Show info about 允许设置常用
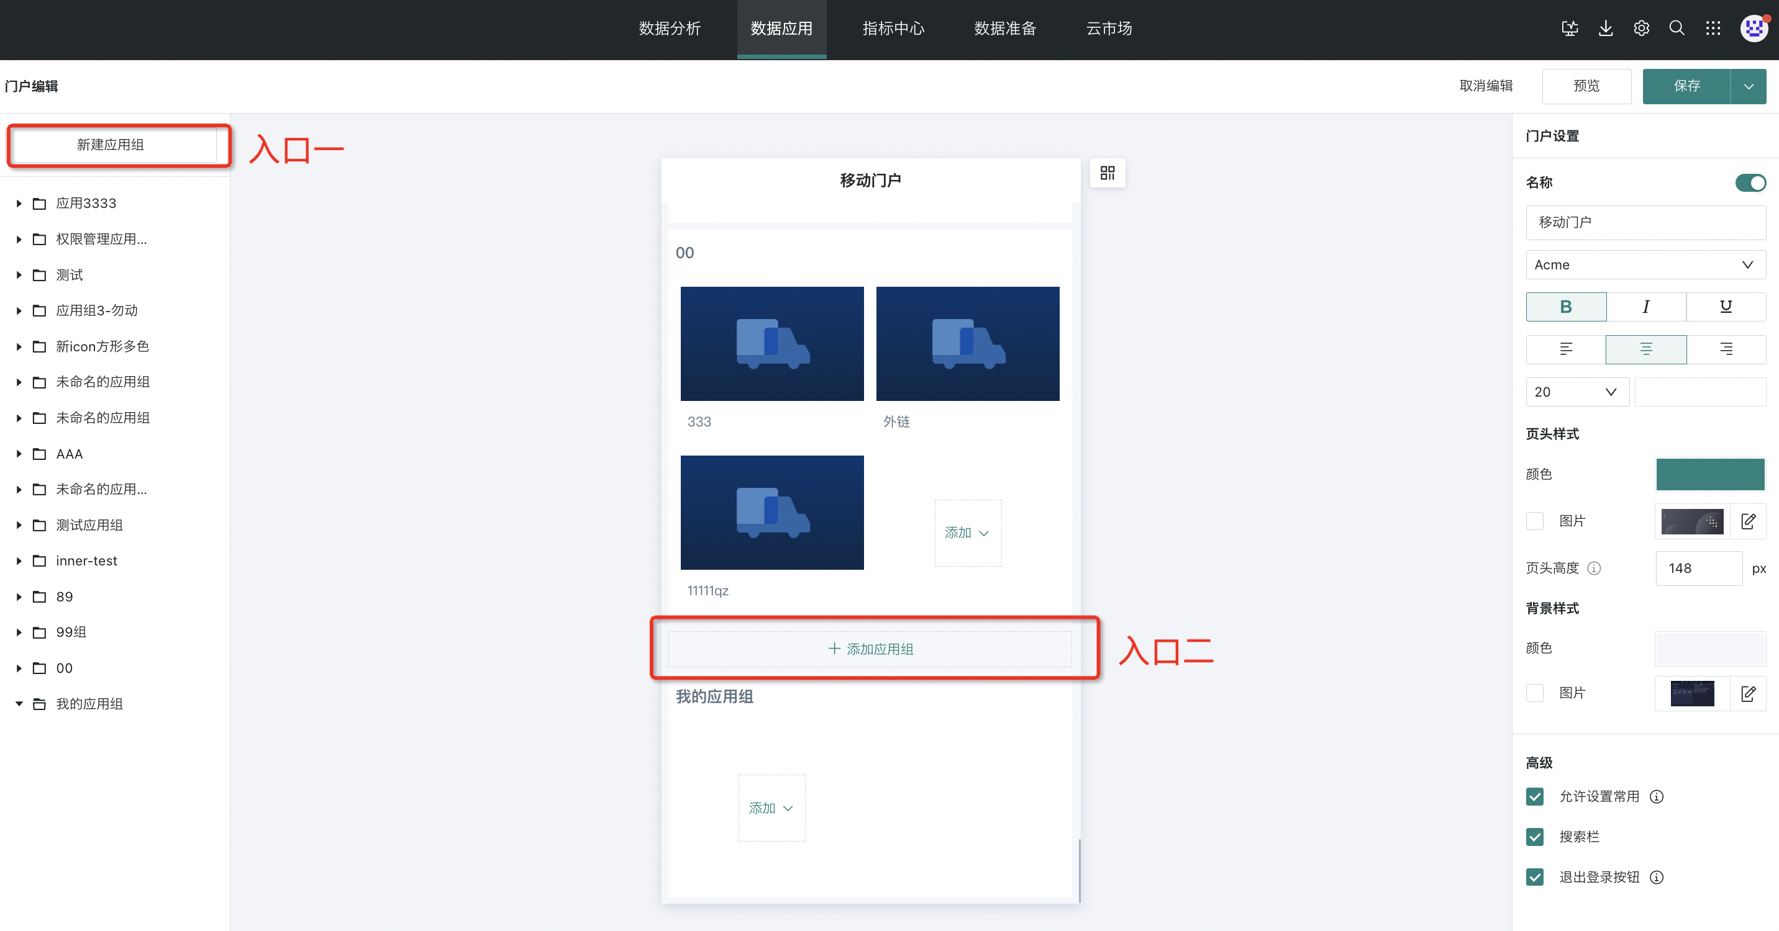This screenshot has height=931, width=1779. point(1657,796)
